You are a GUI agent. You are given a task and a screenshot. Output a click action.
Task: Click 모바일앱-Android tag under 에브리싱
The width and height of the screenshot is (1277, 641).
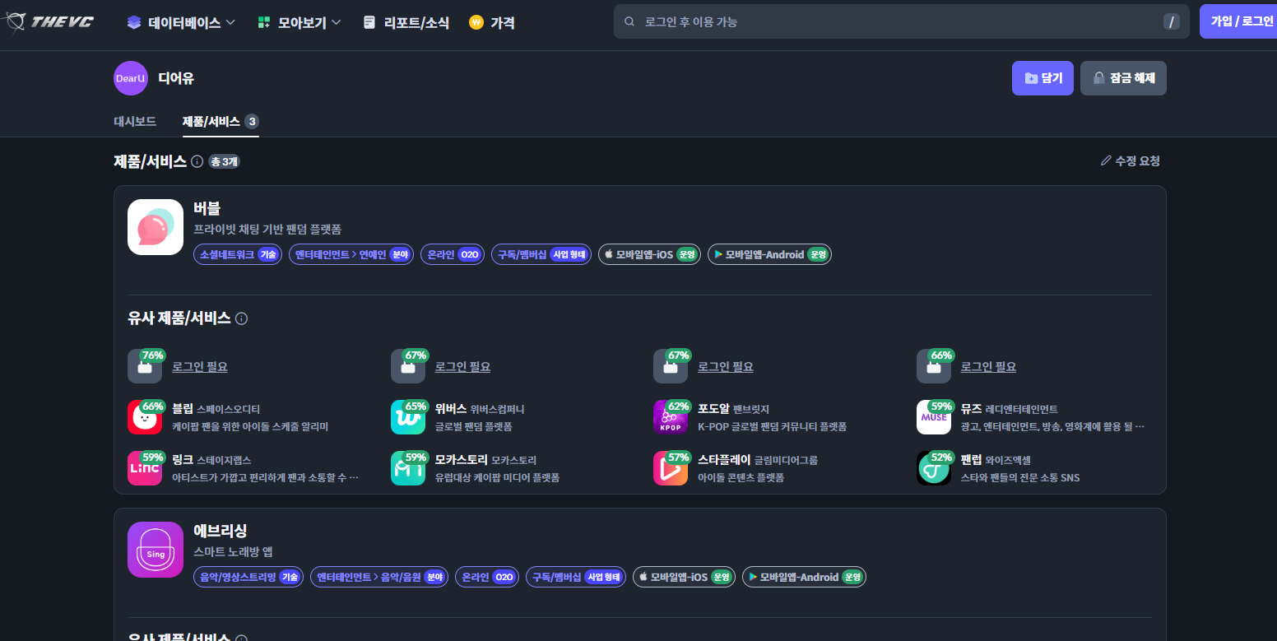(x=804, y=577)
